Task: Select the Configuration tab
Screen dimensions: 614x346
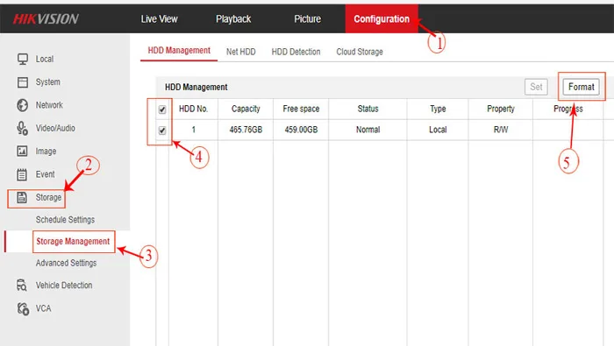Action: [x=382, y=18]
